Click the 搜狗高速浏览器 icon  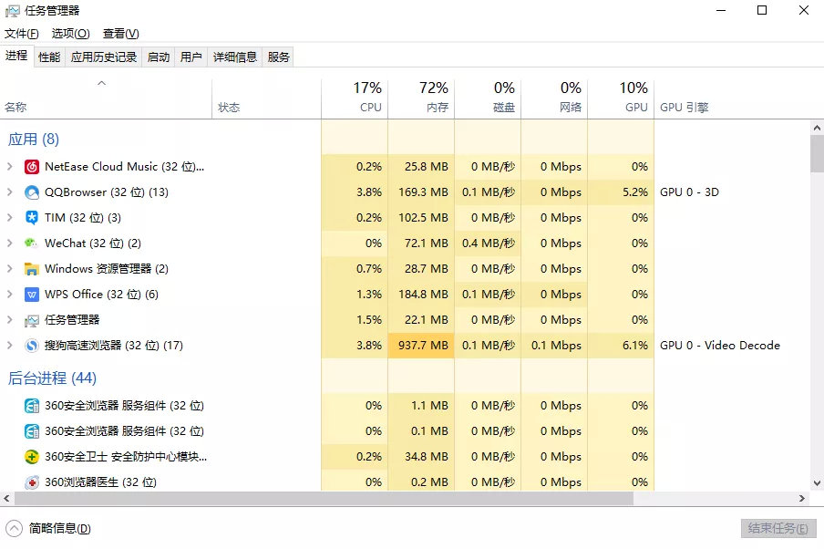[x=32, y=346]
